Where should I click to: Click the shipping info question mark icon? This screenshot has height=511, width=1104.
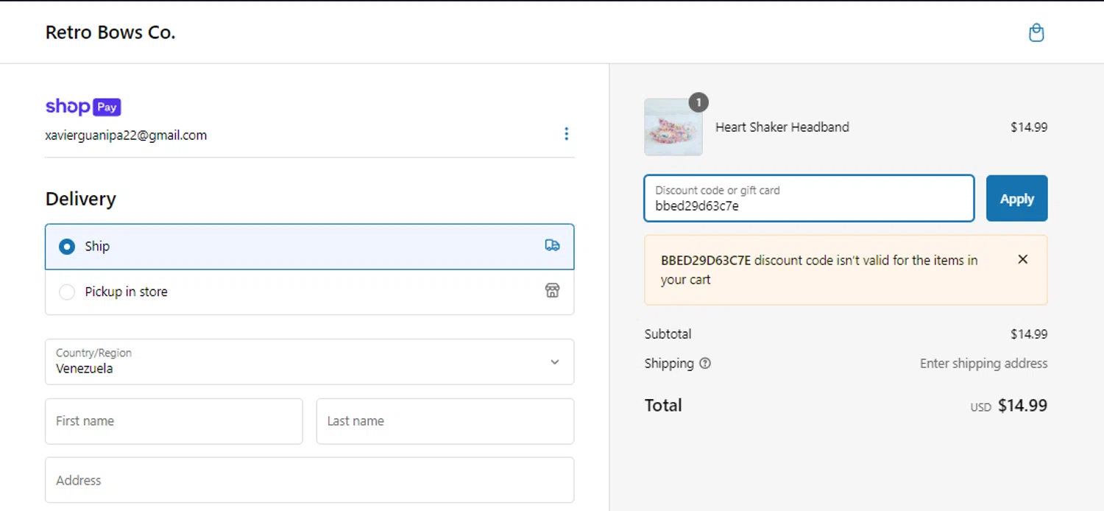705,363
